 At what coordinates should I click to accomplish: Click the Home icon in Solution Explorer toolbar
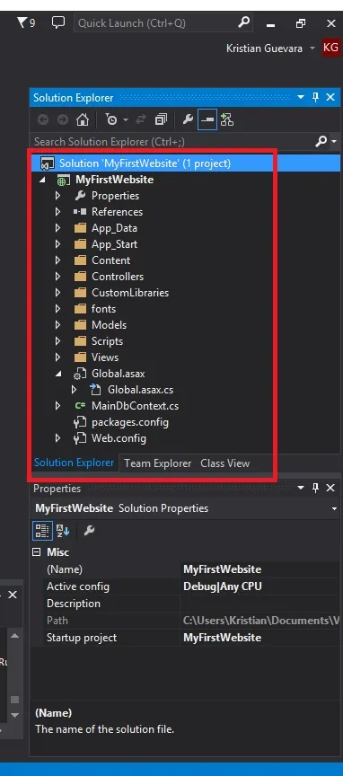click(83, 119)
